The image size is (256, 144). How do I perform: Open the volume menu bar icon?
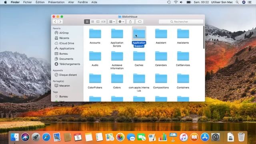point(181,2)
